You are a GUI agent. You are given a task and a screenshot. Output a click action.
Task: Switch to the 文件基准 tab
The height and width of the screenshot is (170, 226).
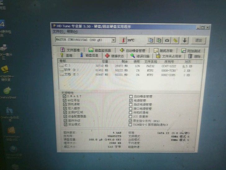pyautogui.click(x=70, y=50)
